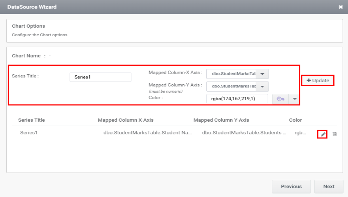
Task: Click the Students... Y-axis cell in row
Action: pyautogui.click(x=244, y=132)
